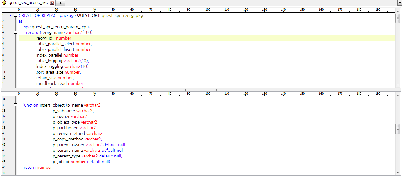The height and width of the screenshot is (176, 402).
Task: Add a new editor tab with plus button
Action: (60, 3)
